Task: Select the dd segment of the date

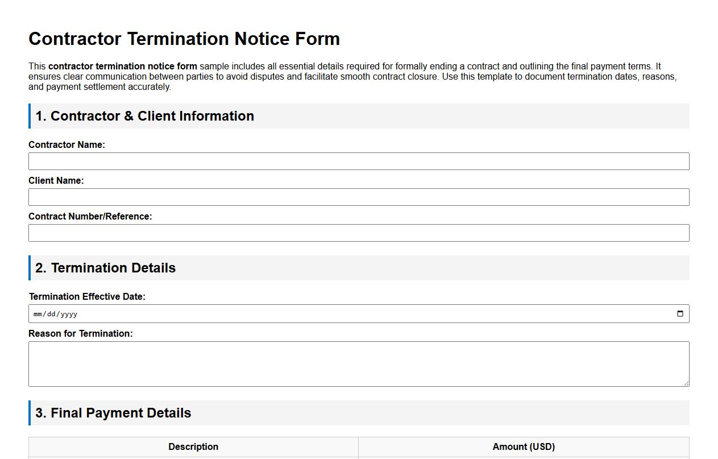Action: click(x=52, y=313)
